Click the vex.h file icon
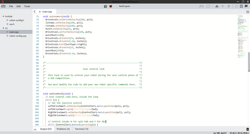 coord(7,24)
